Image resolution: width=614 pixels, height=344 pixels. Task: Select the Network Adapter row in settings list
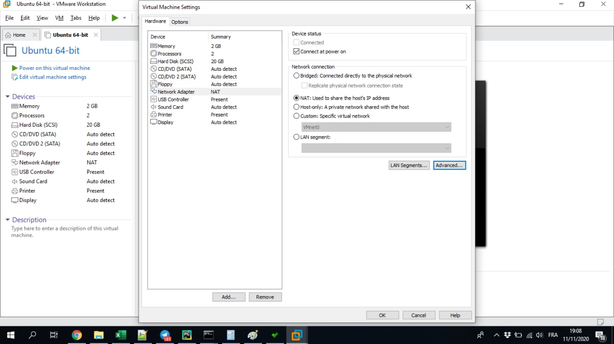point(215,92)
